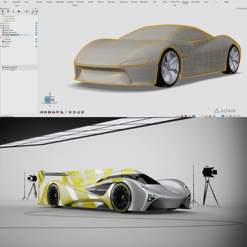Select the PolyTorus primitive tool
Viewport: 247px width, 247px height.
101,2
